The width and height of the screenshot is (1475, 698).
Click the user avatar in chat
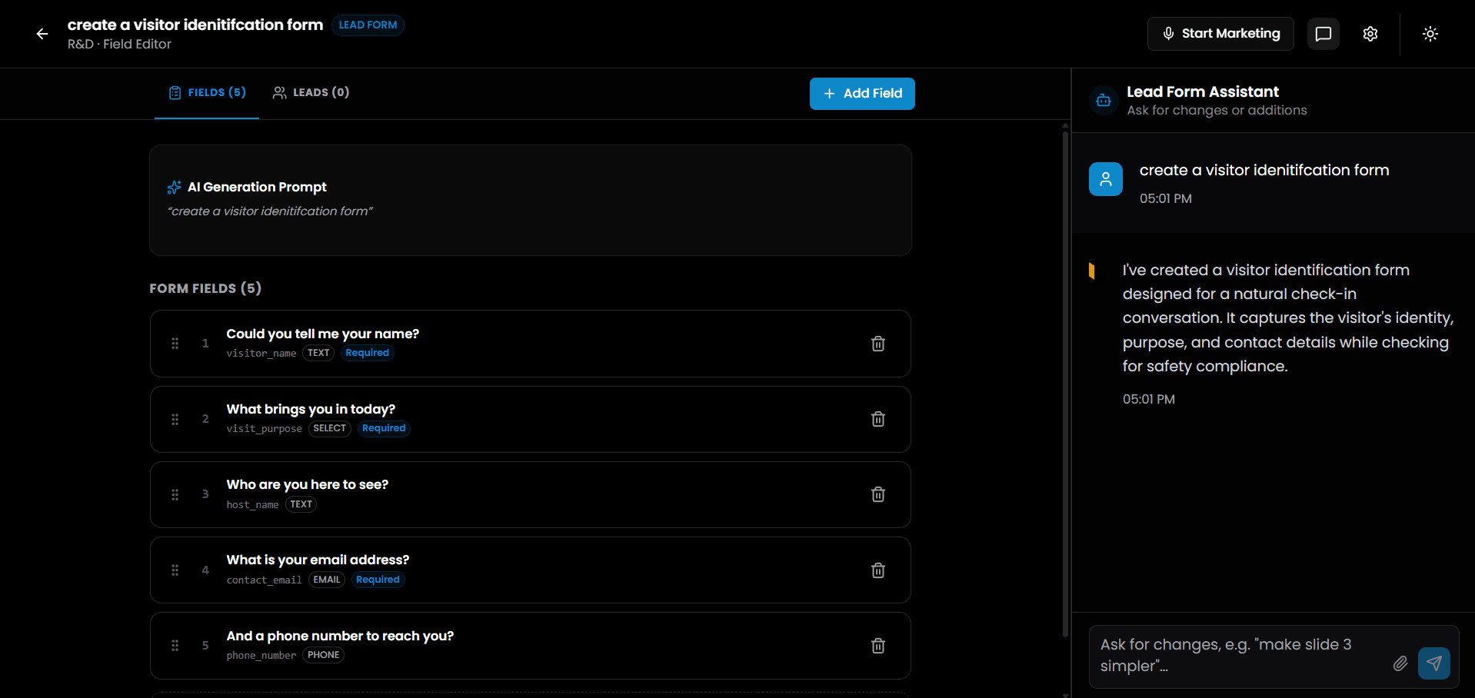coord(1106,179)
